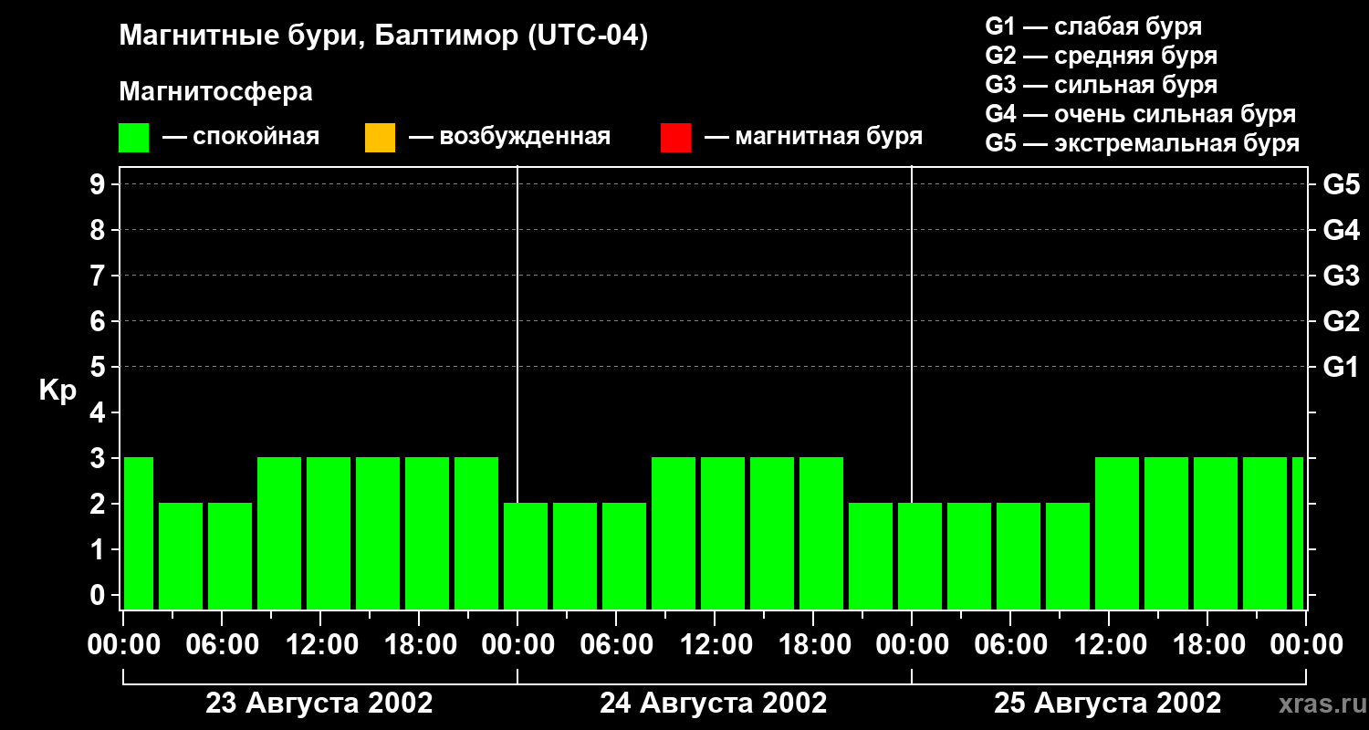Select the 'G1 — слабая буря' description line
The image size is (1369, 730).
pyautogui.click(x=1093, y=26)
